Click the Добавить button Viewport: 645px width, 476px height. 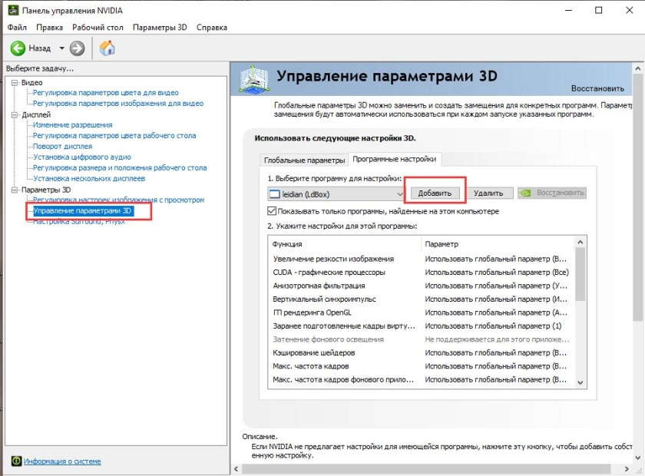pos(435,191)
